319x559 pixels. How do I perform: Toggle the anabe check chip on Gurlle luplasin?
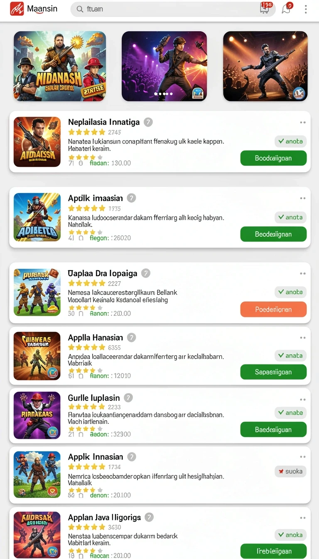click(x=290, y=413)
